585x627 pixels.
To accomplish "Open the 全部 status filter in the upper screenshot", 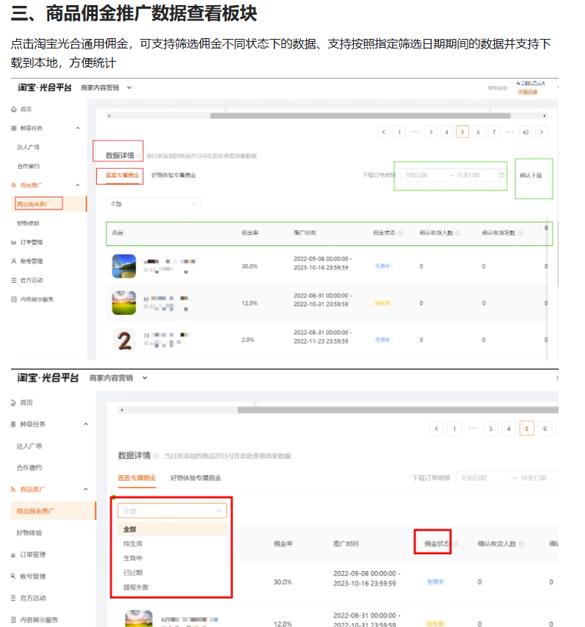I will (x=153, y=203).
